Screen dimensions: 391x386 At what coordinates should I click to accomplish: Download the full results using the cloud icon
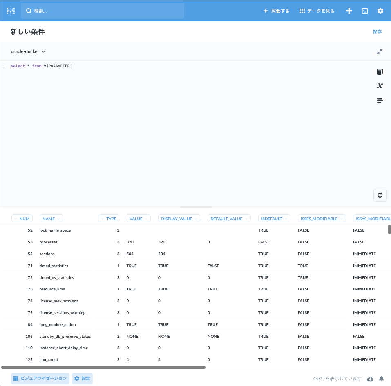pyautogui.click(x=370, y=379)
